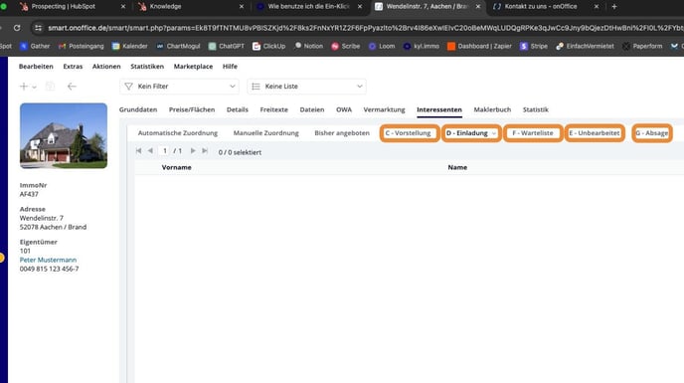This screenshot has height=383, width=684.
Task: Select the F - Warteliste tab
Action: tap(533, 133)
